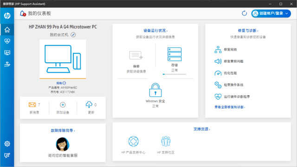Viewport: 297px width, 167px height.
Task: Open the Home dashboard sidebar icon
Action: click(7, 30)
